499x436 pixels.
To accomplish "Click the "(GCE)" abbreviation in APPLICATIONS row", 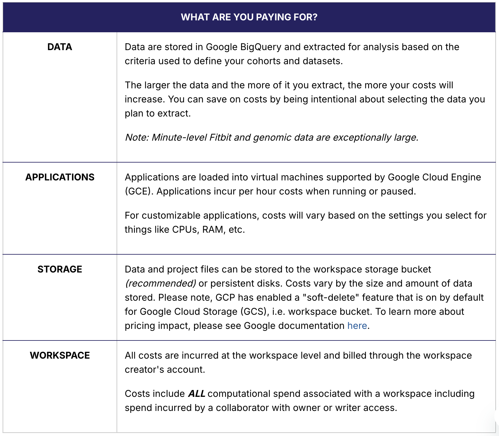I will (x=139, y=191).
